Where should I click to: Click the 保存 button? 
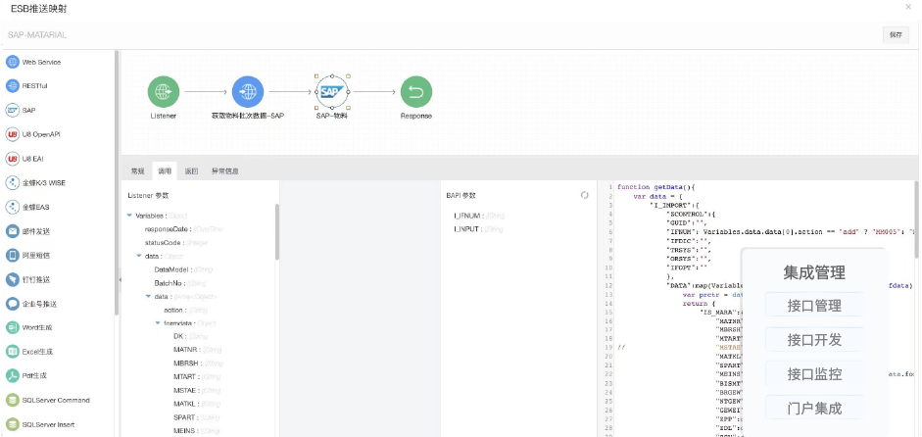pos(896,34)
